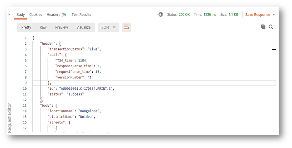292x148 pixels.
Task: Select the Test Results tab
Action: (81, 15)
